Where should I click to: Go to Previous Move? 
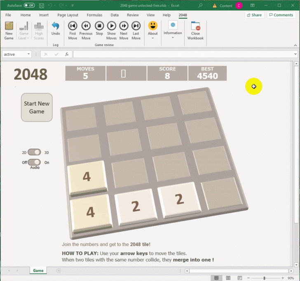pyautogui.click(x=86, y=26)
